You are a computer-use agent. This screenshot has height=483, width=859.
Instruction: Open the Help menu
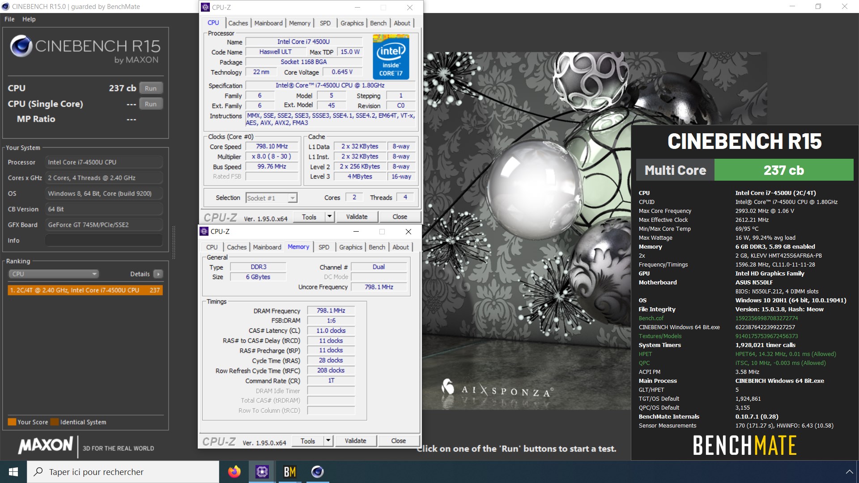point(29,19)
